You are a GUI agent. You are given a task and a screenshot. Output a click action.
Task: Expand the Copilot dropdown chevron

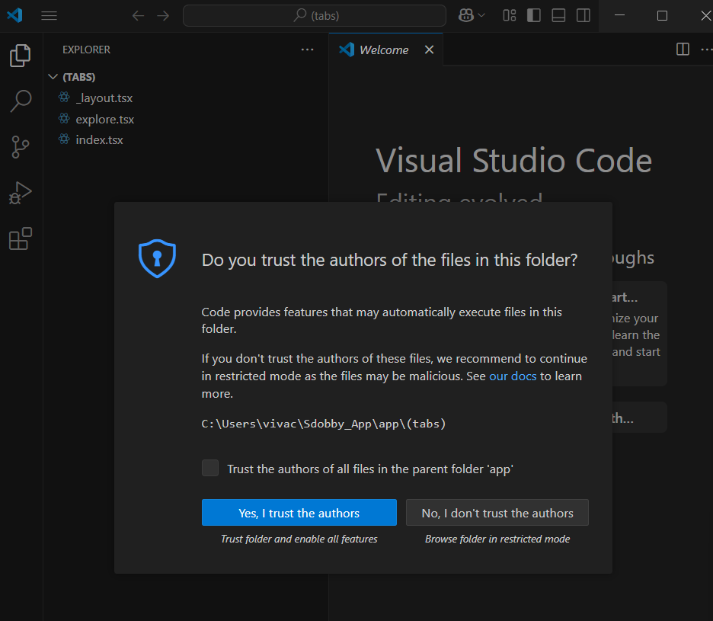click(x=481, y=15)
